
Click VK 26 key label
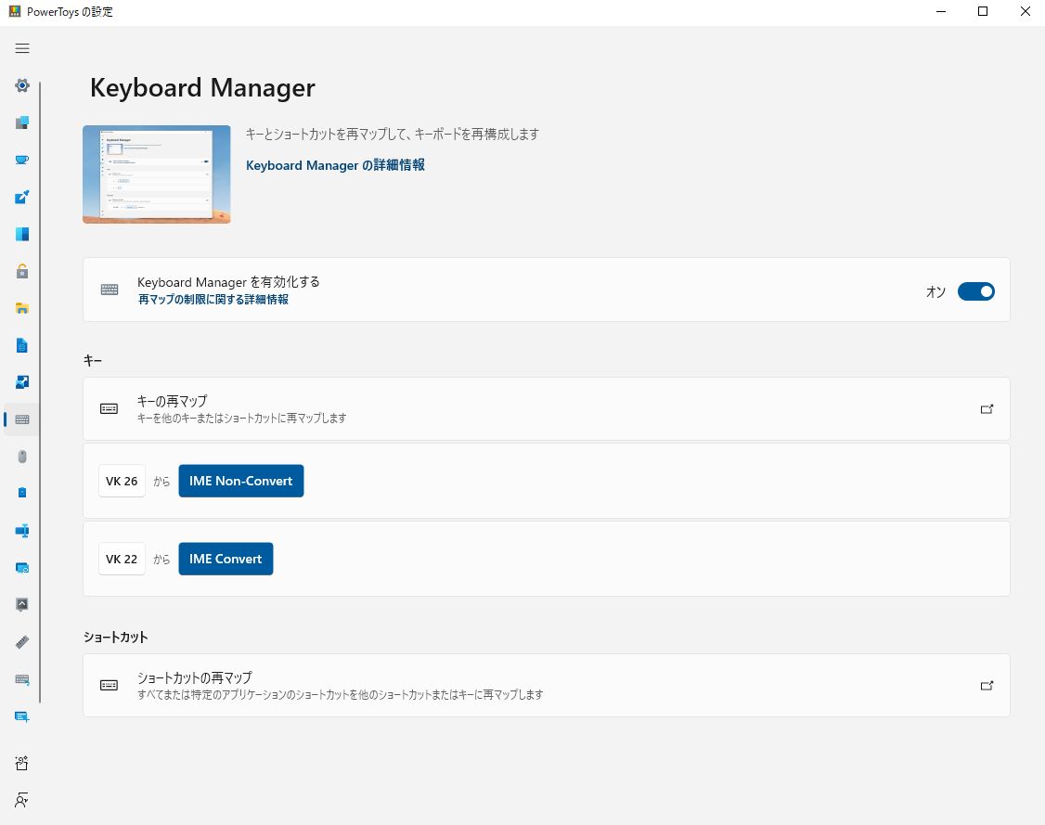click(x=122, y=481)
